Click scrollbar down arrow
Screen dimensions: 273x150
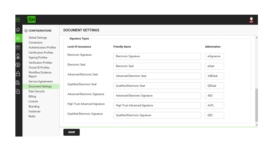(x=257, y=125)
